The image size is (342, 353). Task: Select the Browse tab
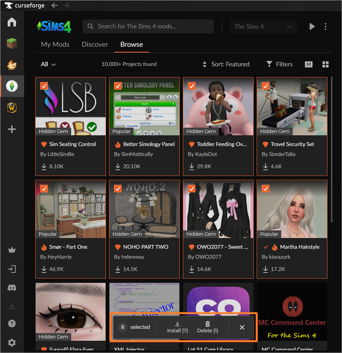coord(132,44)
